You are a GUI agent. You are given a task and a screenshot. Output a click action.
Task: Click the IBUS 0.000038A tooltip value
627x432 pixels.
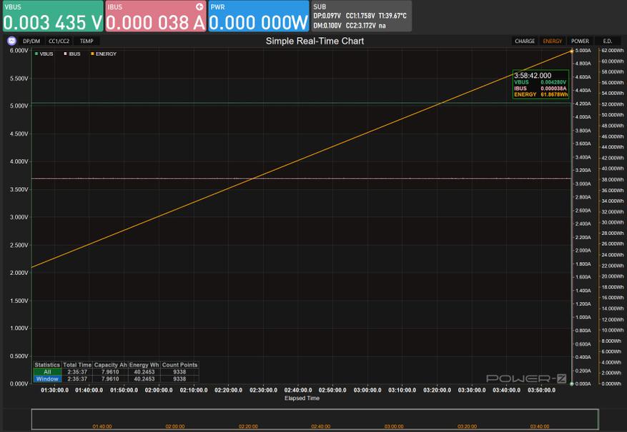point(554,89)
